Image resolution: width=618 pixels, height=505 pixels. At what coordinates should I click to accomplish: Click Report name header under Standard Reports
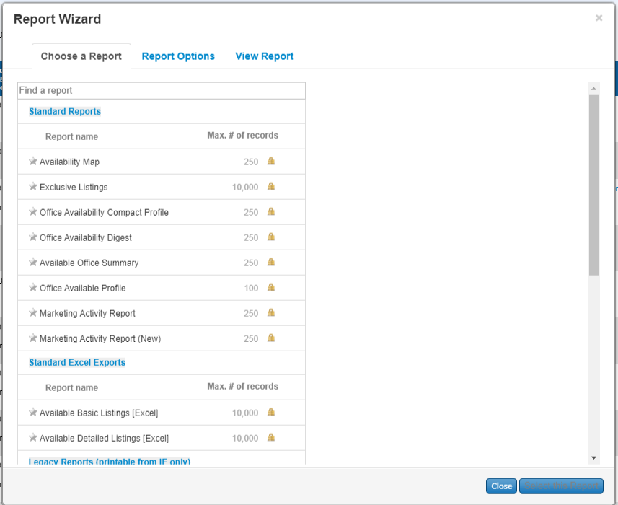pos(71,137)
